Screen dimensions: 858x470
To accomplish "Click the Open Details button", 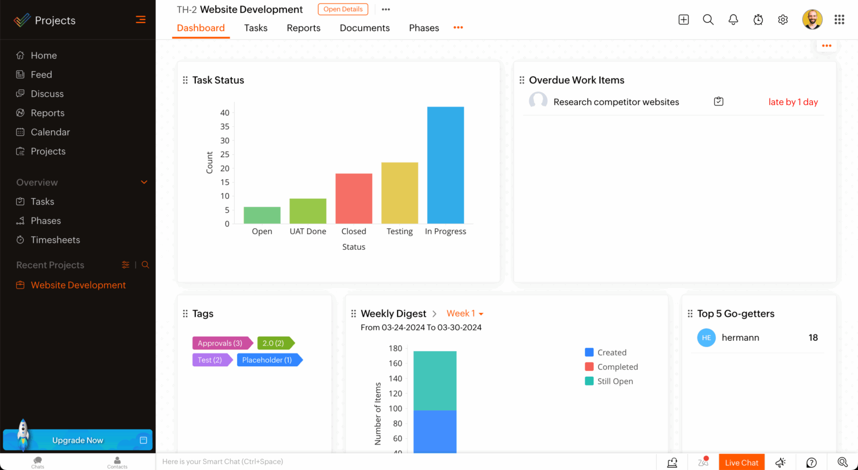I will tap(343, 9).
